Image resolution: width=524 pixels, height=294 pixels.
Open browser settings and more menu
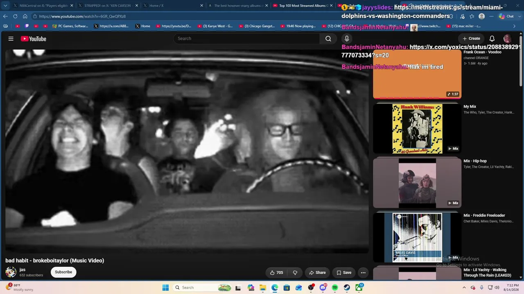coord(491,16)
